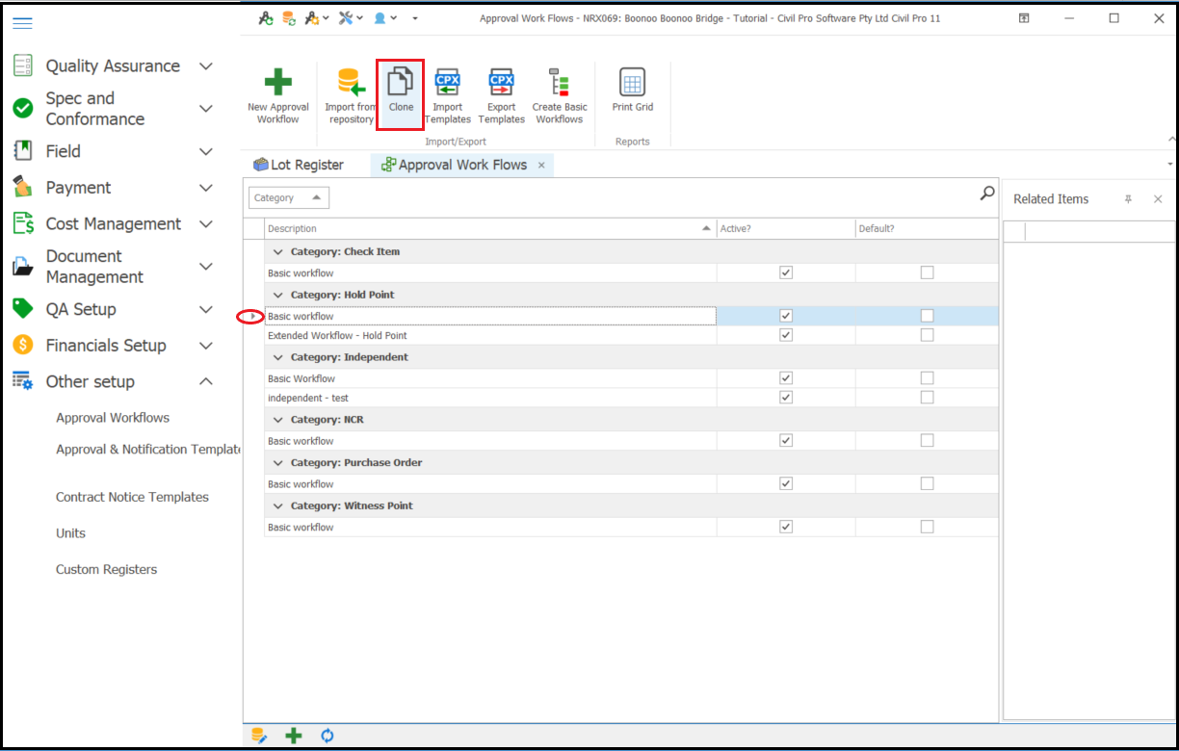This screenshot has height=751, width=1179.
Task: Click the Category grouping chip
Action: tap(289, 197)
